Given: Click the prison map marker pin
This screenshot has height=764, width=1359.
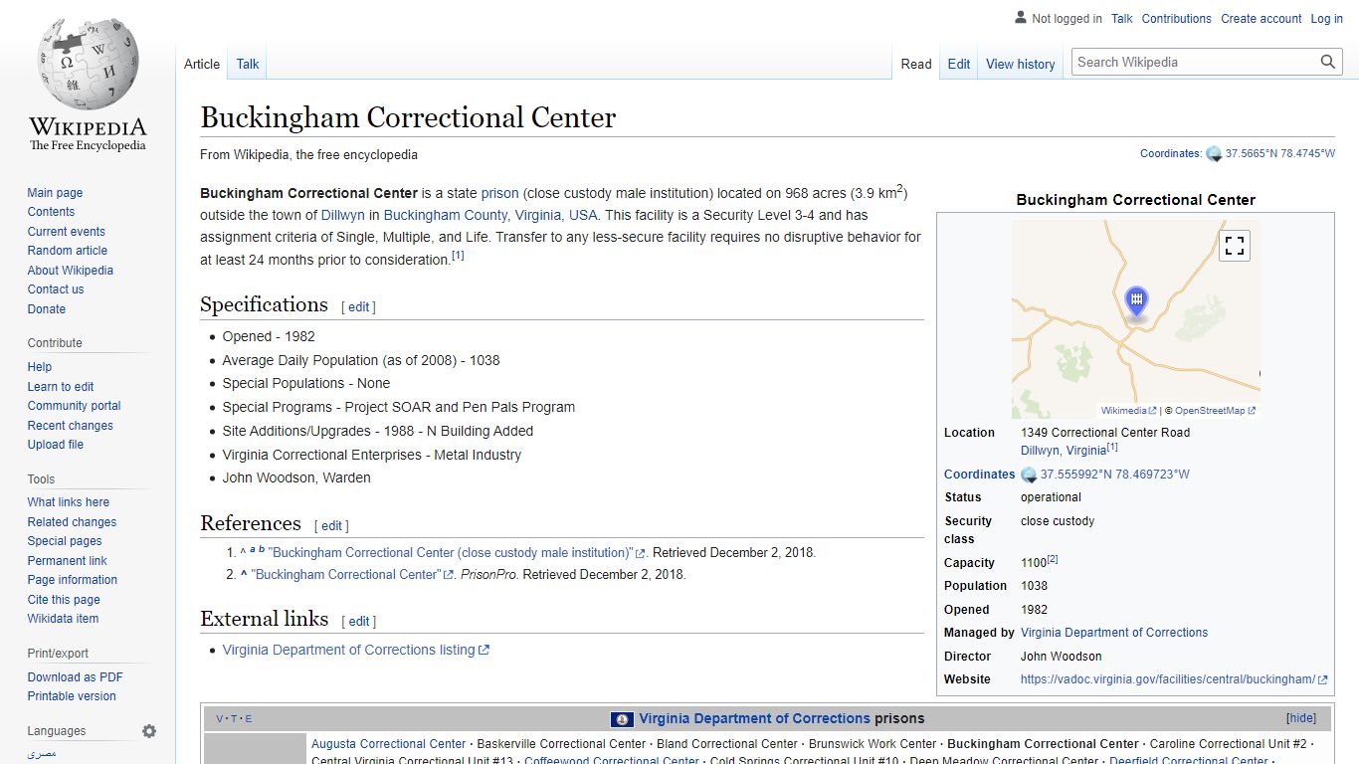Looking at the screenshot, I should pos(1136,302).
